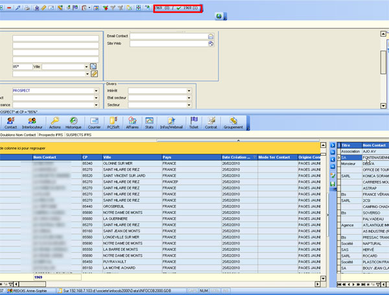The height and width of the screenshot is (295, 389).
Task: Click the red minus delete icon
Action: click(x=9, y=8)
